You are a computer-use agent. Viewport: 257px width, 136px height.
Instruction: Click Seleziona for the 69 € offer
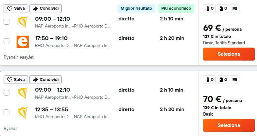229,54
